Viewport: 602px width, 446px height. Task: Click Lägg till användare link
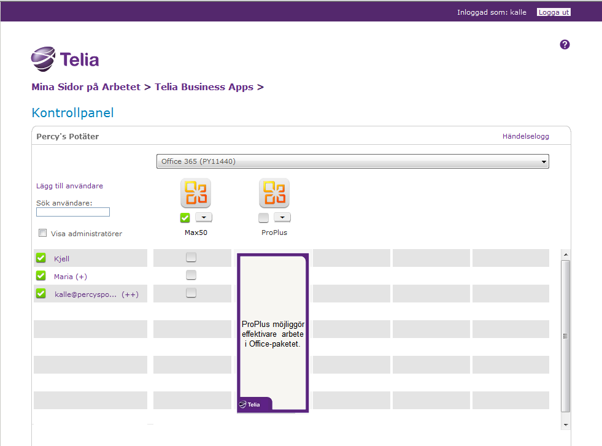point(69,186)
